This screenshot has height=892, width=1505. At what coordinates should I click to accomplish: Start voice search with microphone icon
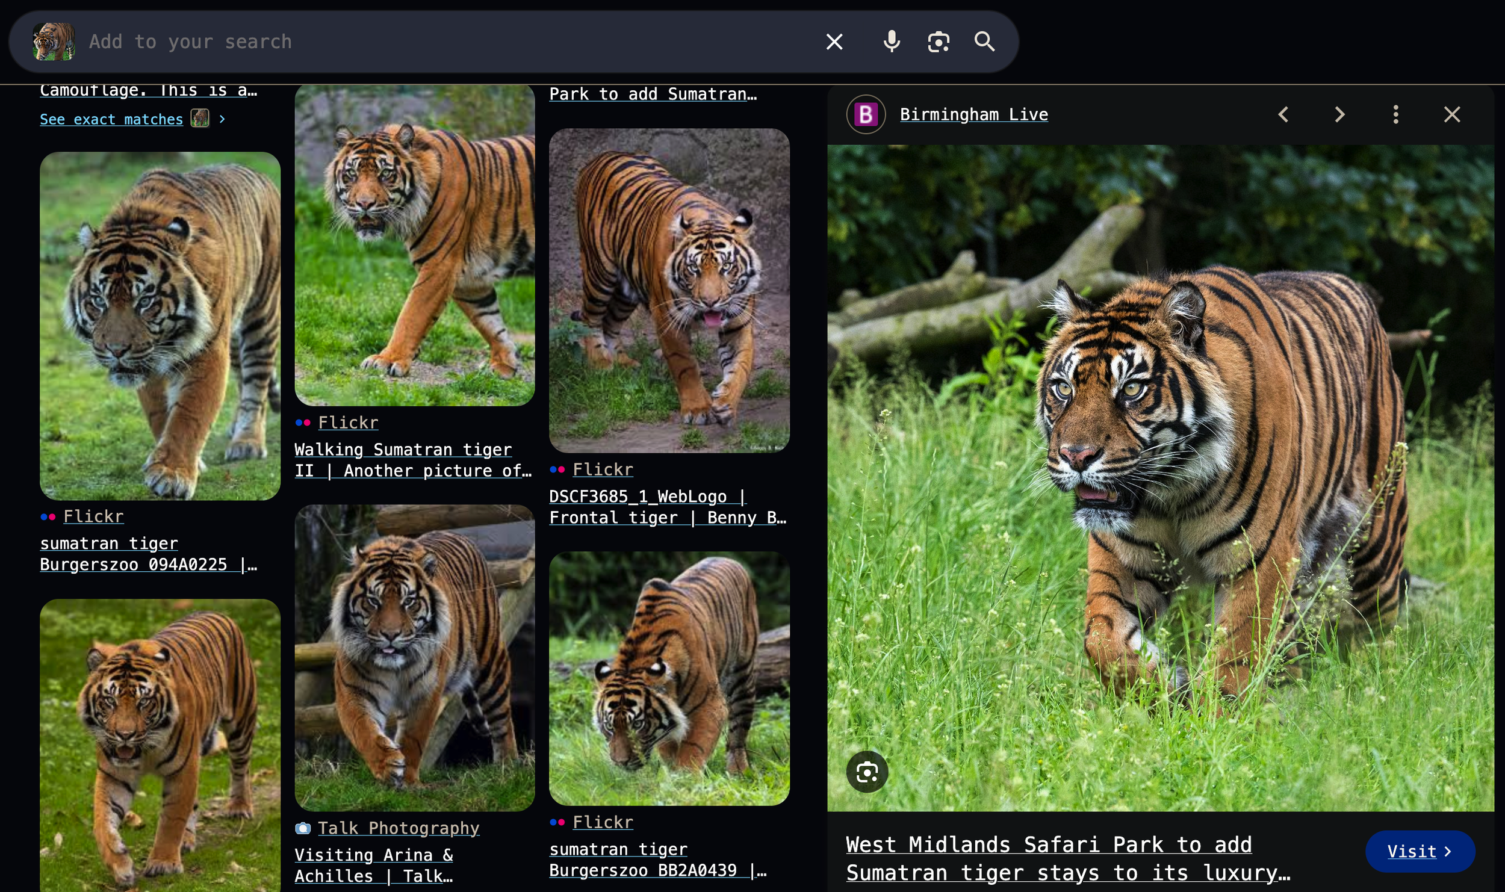(892, 42)
